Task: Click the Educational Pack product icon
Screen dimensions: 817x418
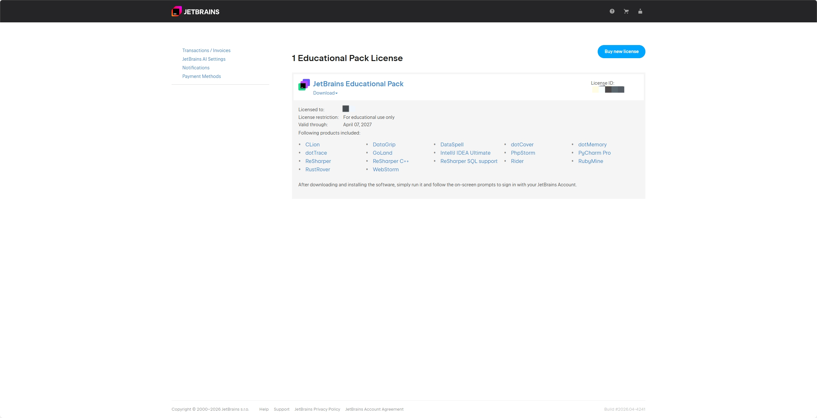Action: point(304,85)
